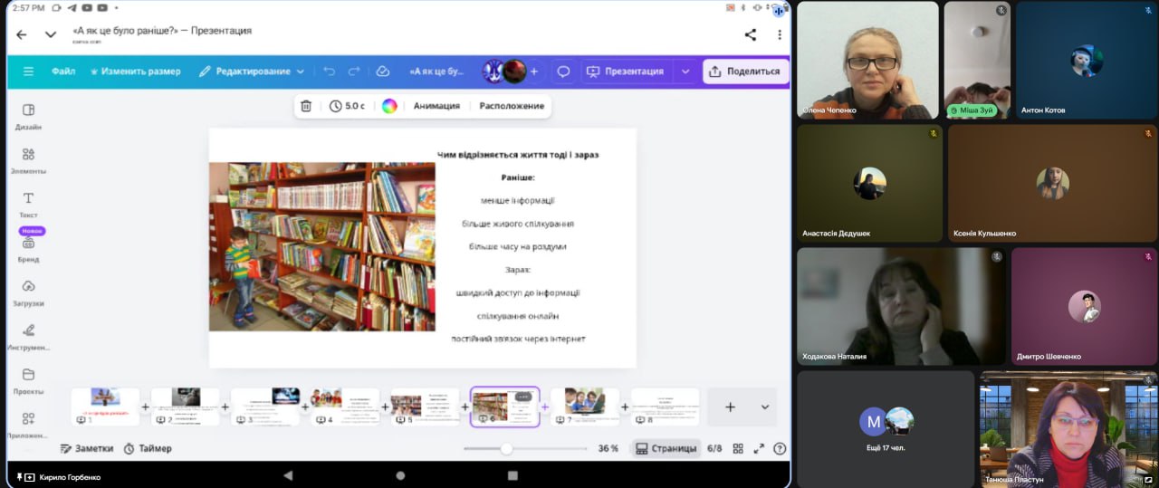Open the Elements panel in the sidebar
Image resolution: width=1159 pixels, height=488 pixels.
tap(28, 159)
